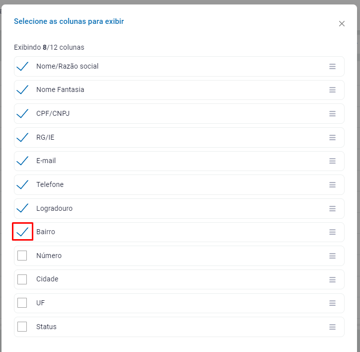Uncheck the Logradouro column checkbox
The image size is (360, 352).
[22, 208]
